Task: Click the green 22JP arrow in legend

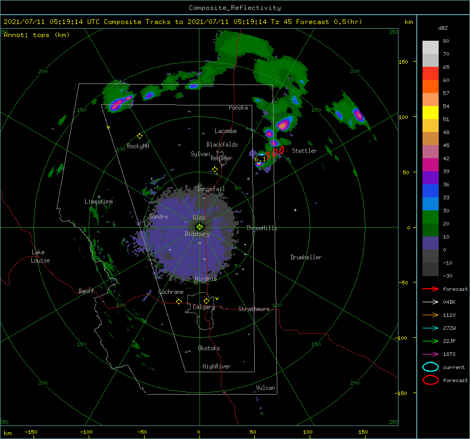Action: point(430,341)
